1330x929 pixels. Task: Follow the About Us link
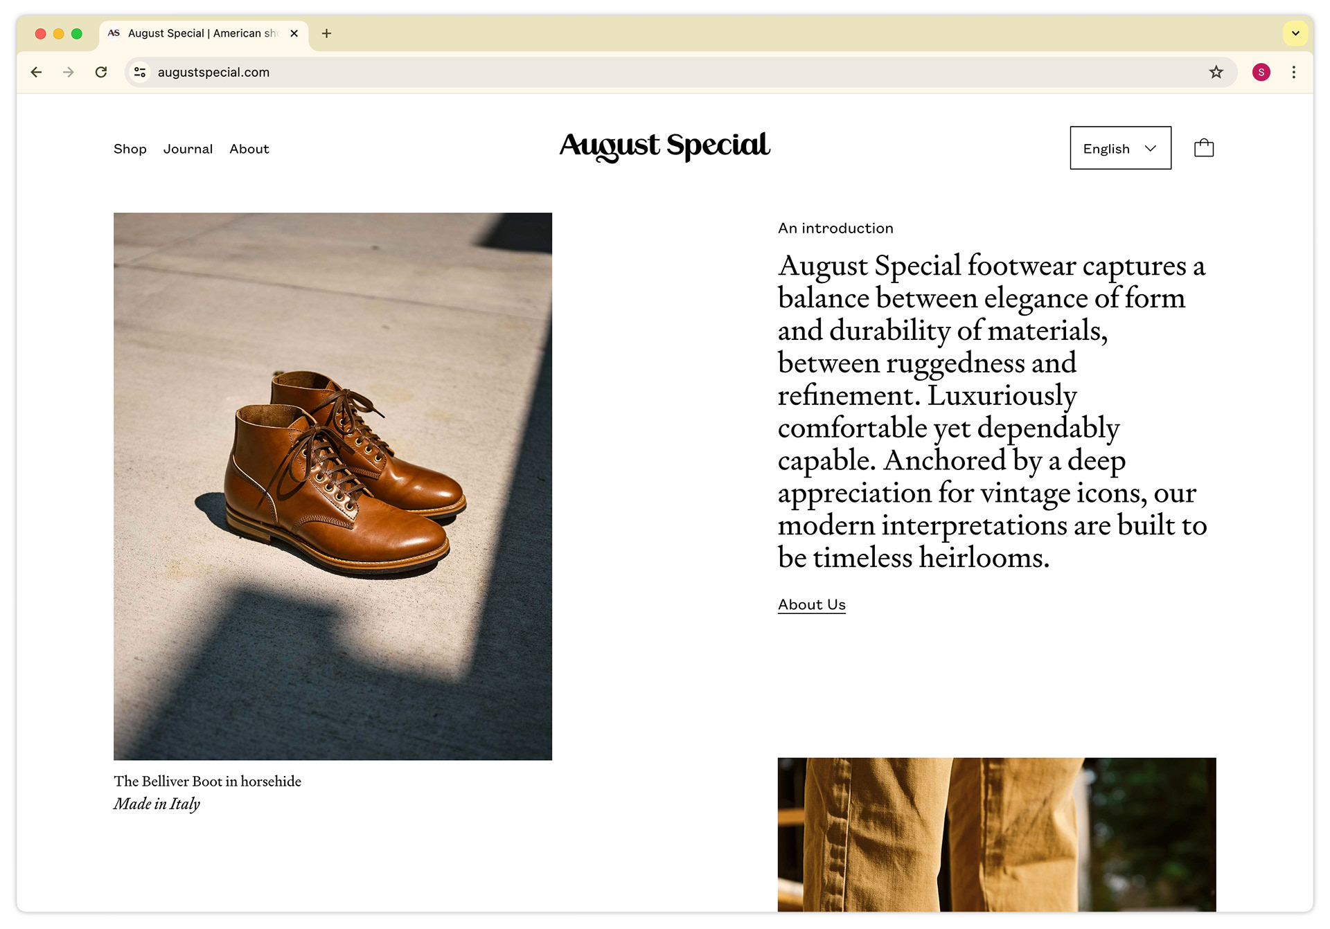coord(811,604)
